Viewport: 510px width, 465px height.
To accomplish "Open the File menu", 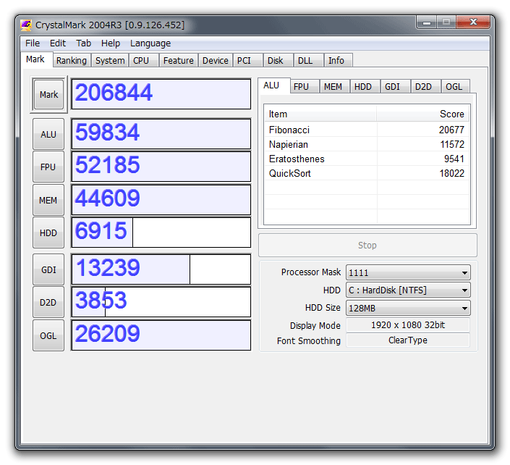I will (33, 43).
